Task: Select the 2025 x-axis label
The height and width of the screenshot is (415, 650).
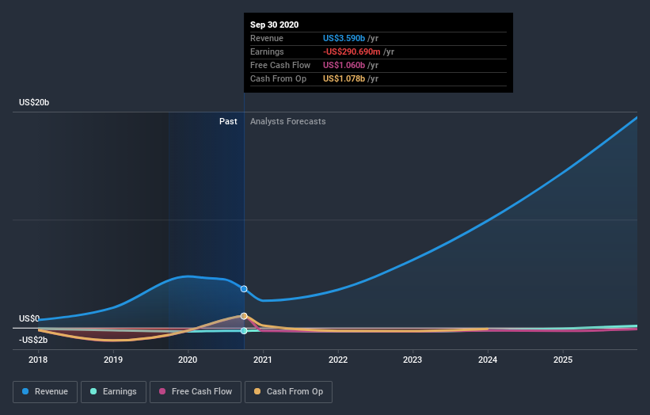Action: (563, 360)
